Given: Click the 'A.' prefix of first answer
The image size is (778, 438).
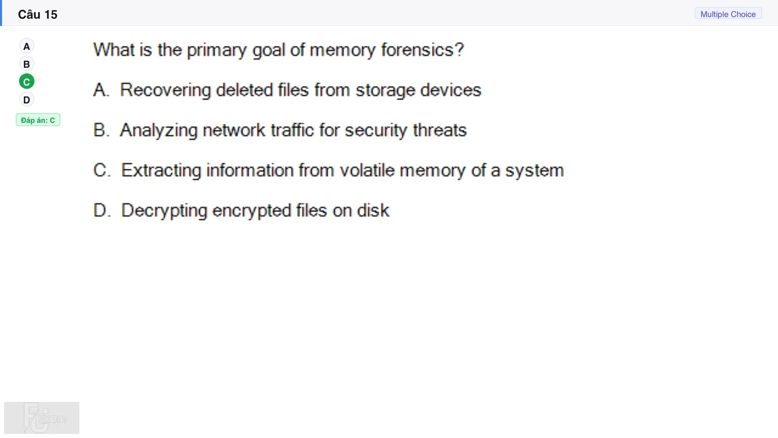Looking at the screenshot, I should click(101, 90).
